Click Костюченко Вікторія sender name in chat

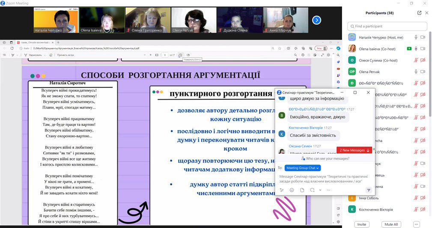pos(306,128)
